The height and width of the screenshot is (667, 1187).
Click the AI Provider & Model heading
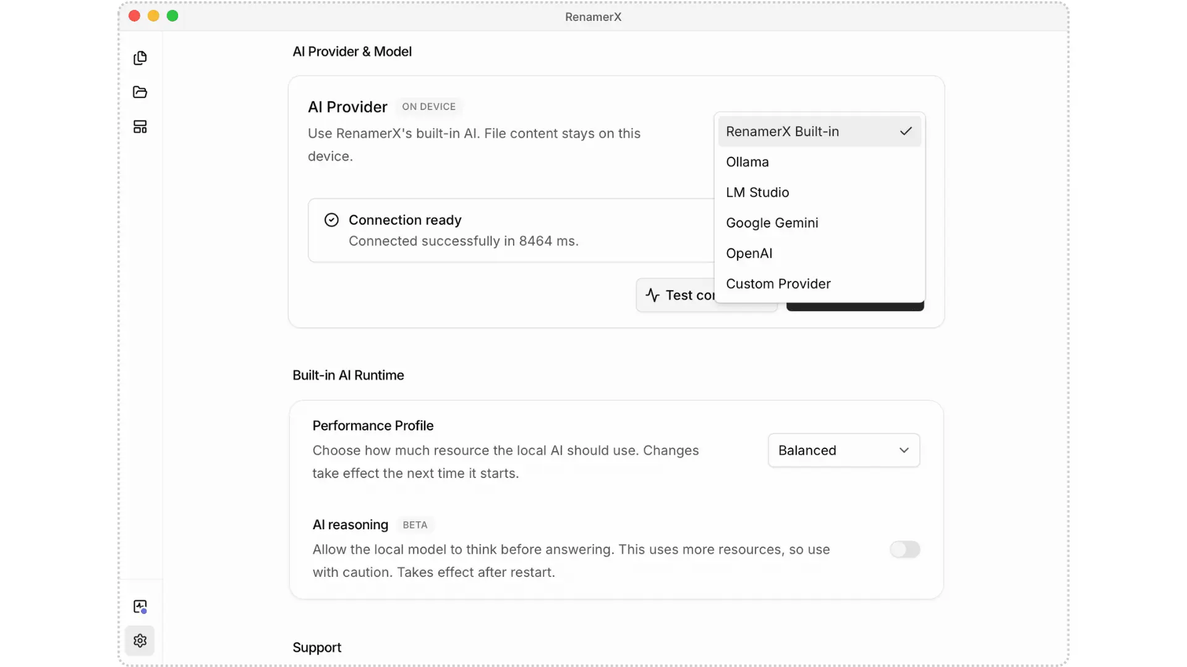point(352,52)
